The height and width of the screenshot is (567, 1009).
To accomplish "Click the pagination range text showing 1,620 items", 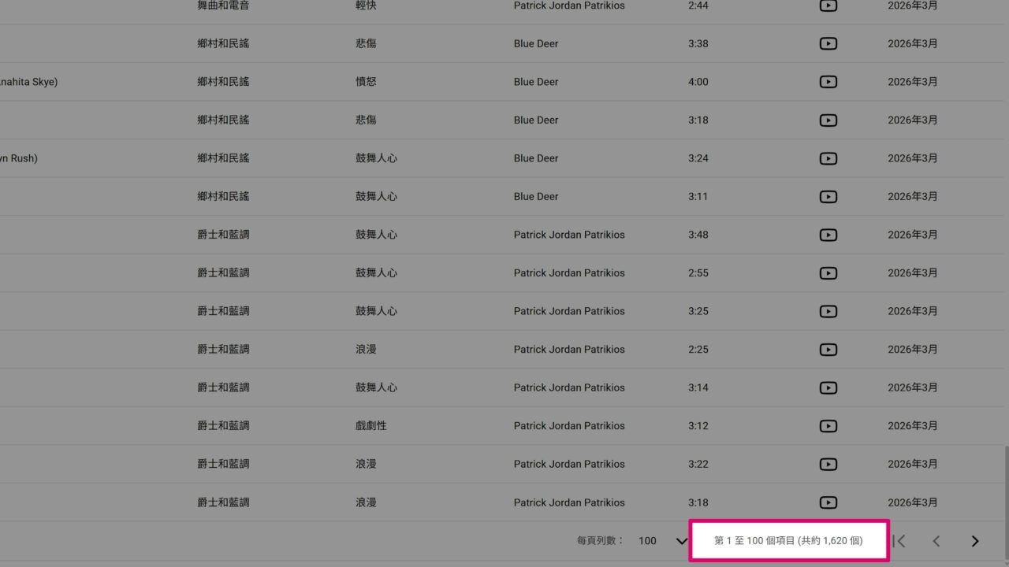I will (788, 541).
